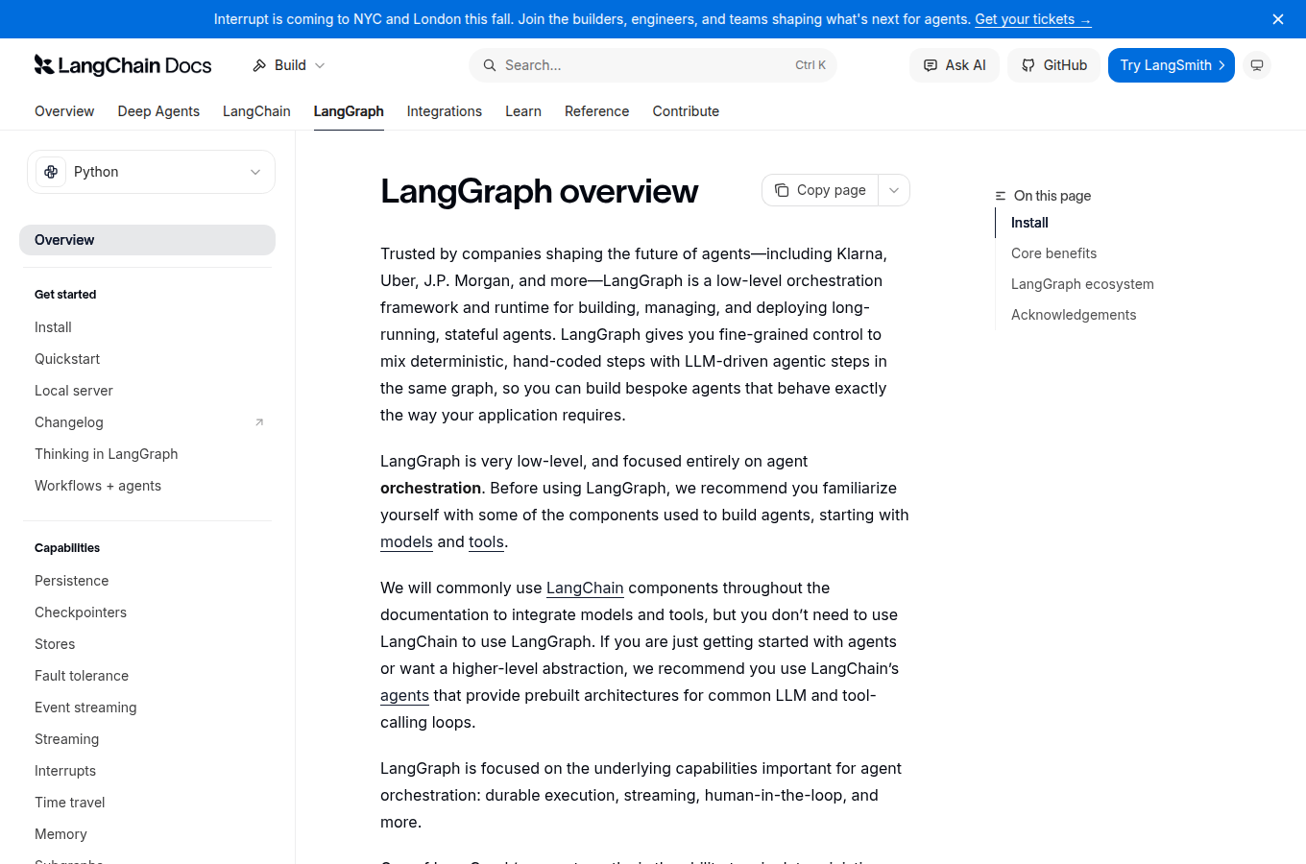1306x864 pixels.
Task: Open the Streaming sidebar page
Action: coord(67,739)
